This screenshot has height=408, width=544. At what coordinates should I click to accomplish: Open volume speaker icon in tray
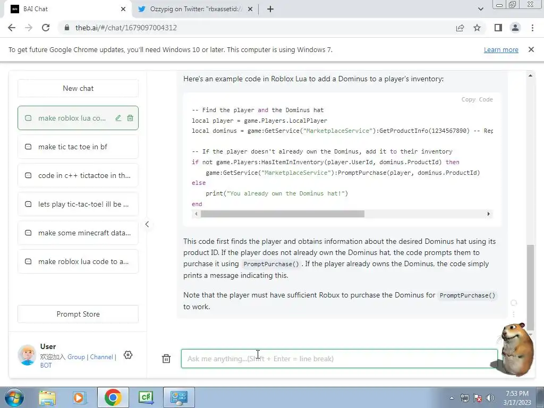coord(490,398)
